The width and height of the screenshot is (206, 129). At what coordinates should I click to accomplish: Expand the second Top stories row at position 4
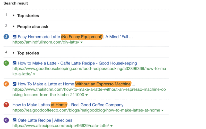coord(13,53)
